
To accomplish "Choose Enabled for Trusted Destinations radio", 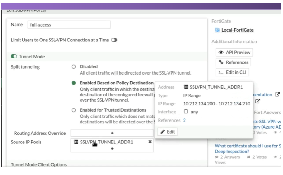I will (73, 110).
